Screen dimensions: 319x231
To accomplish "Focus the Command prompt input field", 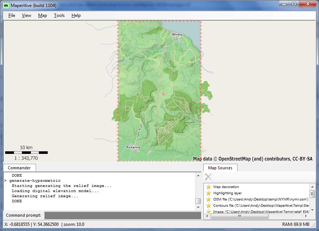I will click(x=123, y=216).
